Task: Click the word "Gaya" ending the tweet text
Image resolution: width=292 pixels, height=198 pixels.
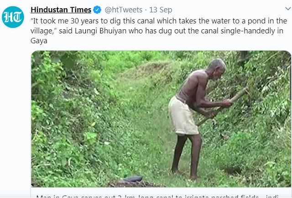Action: coord(39,41)
